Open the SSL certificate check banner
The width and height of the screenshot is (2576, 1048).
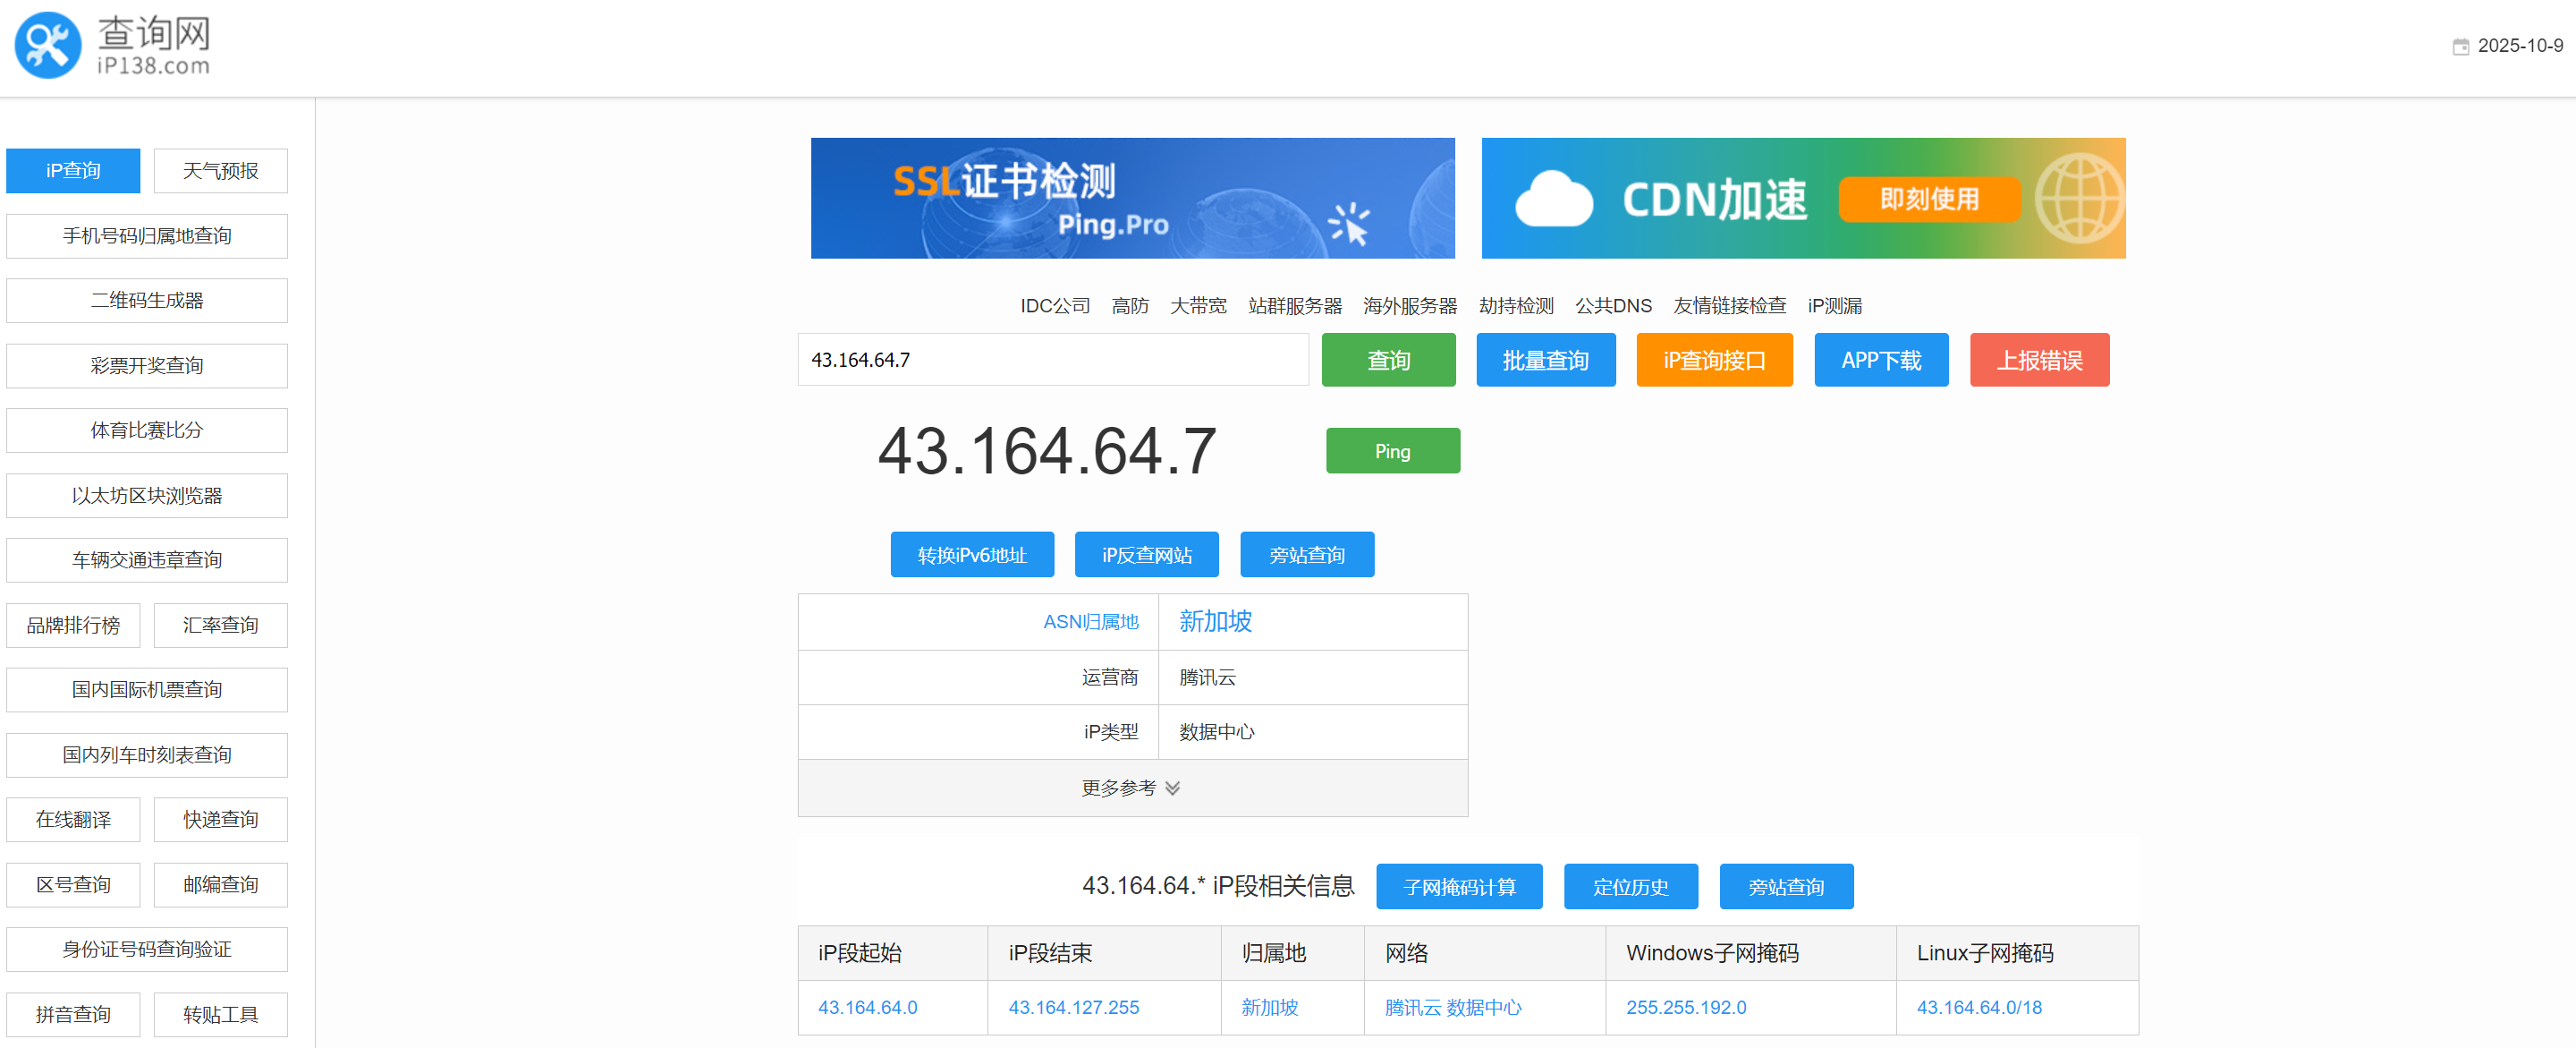(x=1132, y=198)
